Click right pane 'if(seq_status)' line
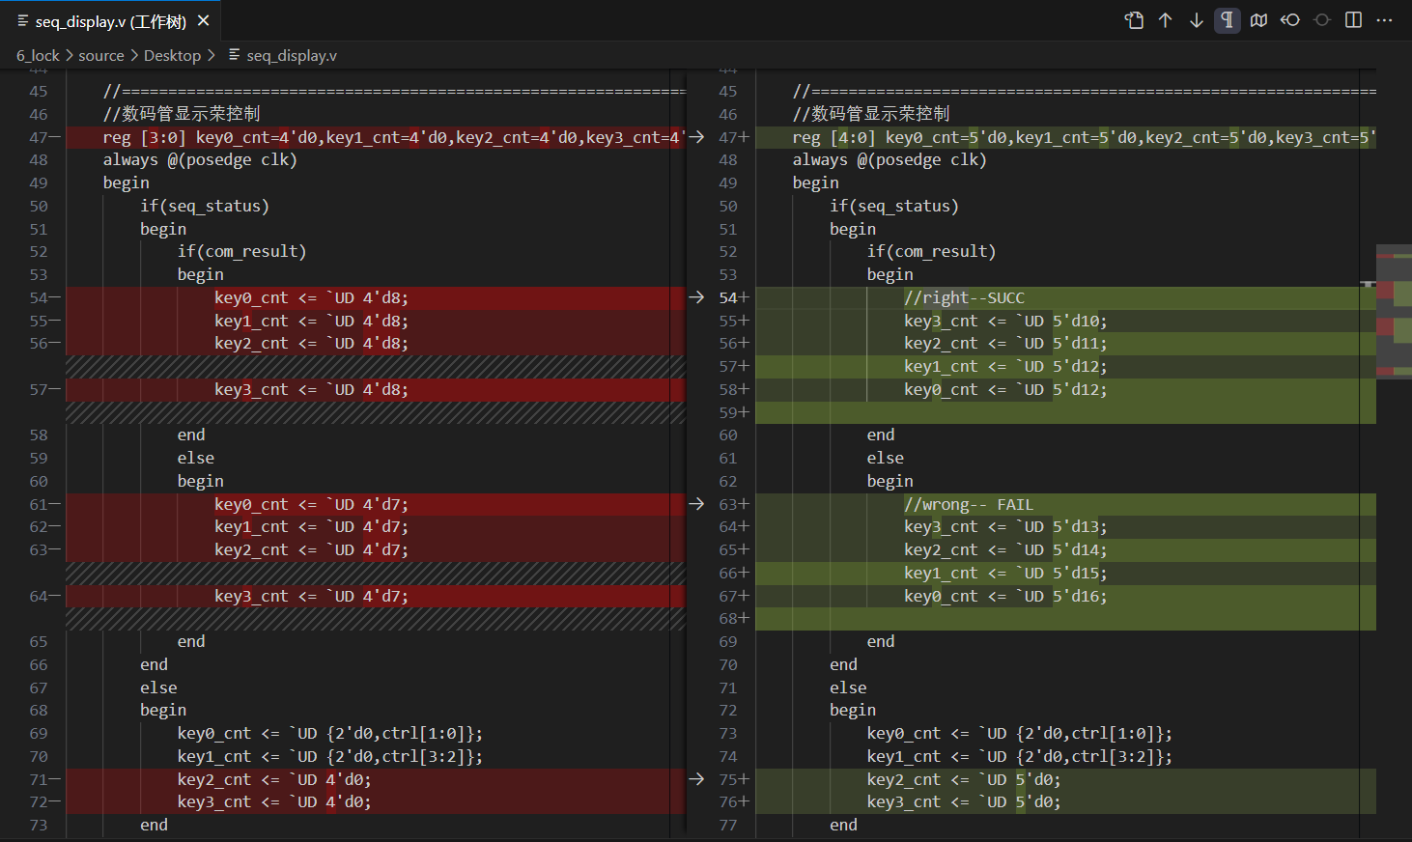The width and height of the screenshot is (1412, 842). (894, 206)
